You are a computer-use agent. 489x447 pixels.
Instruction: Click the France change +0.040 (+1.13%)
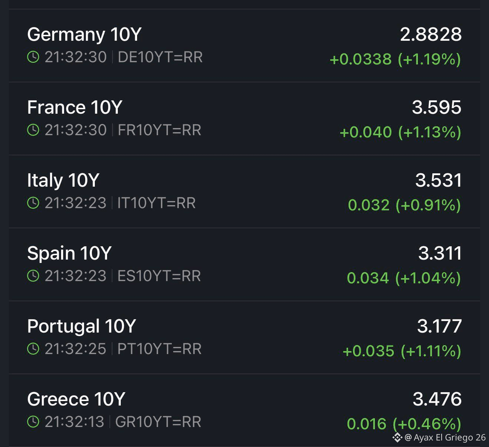tap(400, 132)
